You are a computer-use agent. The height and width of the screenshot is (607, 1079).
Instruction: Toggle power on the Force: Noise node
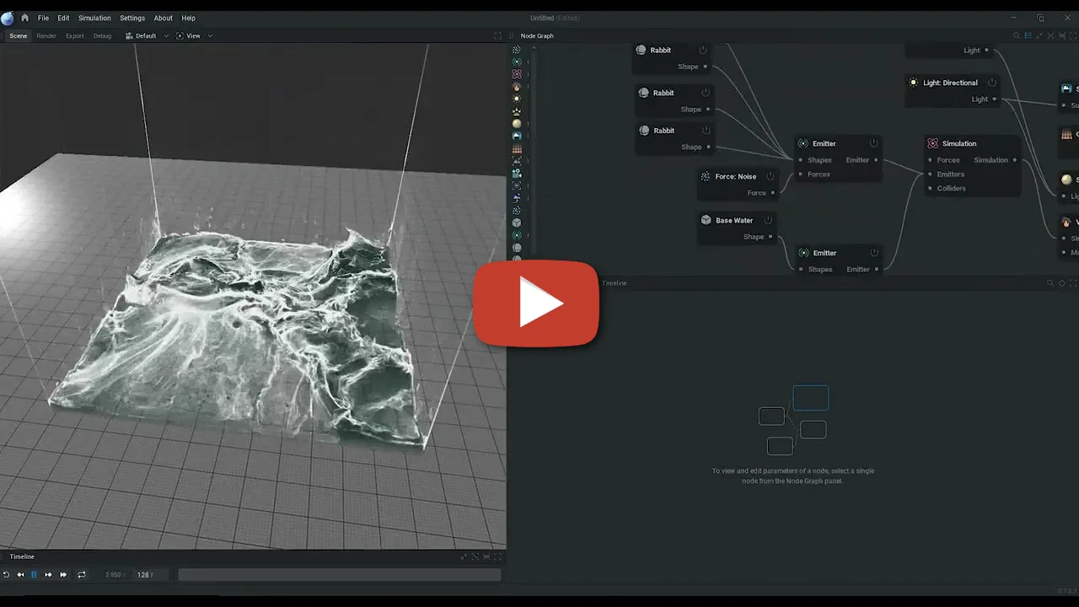click(x=770, y=176)
